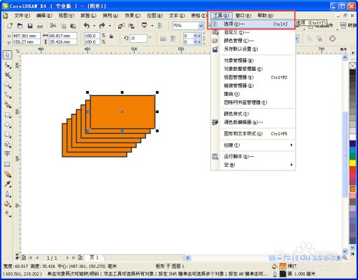This screenshot has width=358, height=280.
Task: Go to the previous page arrow
Action: (37, 258)
